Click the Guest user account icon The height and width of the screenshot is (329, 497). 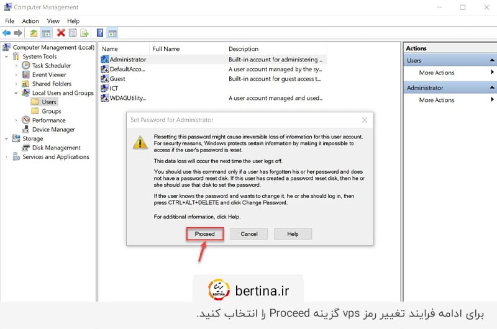[x=104, y=79]
